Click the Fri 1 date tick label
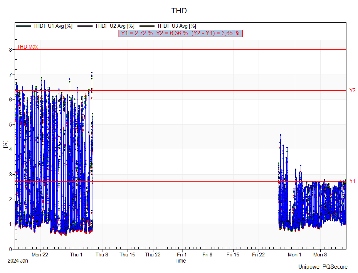Viewport: 358px width, 273px height. click(x=182, y=255)
